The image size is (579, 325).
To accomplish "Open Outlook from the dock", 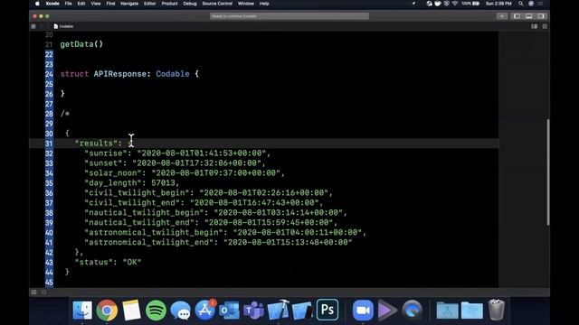I will click(x=229, y=311).
